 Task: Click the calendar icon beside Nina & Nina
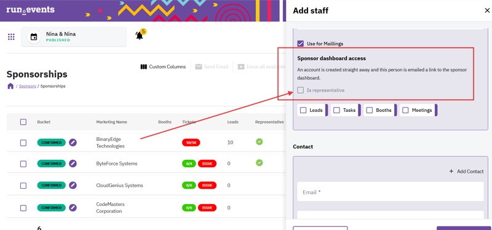click(34, 37)
